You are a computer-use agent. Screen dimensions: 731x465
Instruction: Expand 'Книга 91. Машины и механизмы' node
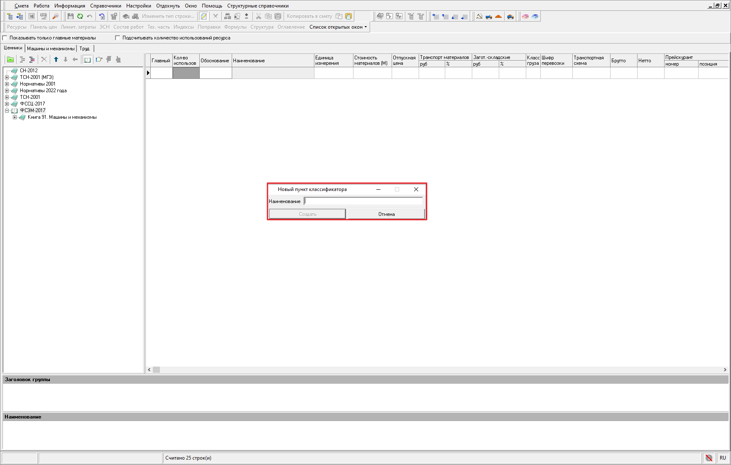tap(15, 117)
